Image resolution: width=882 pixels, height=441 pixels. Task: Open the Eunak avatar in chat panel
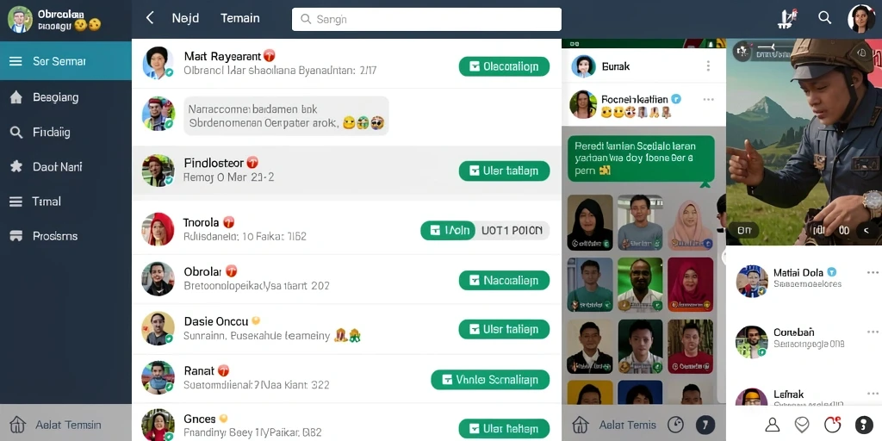pos(583,66)
